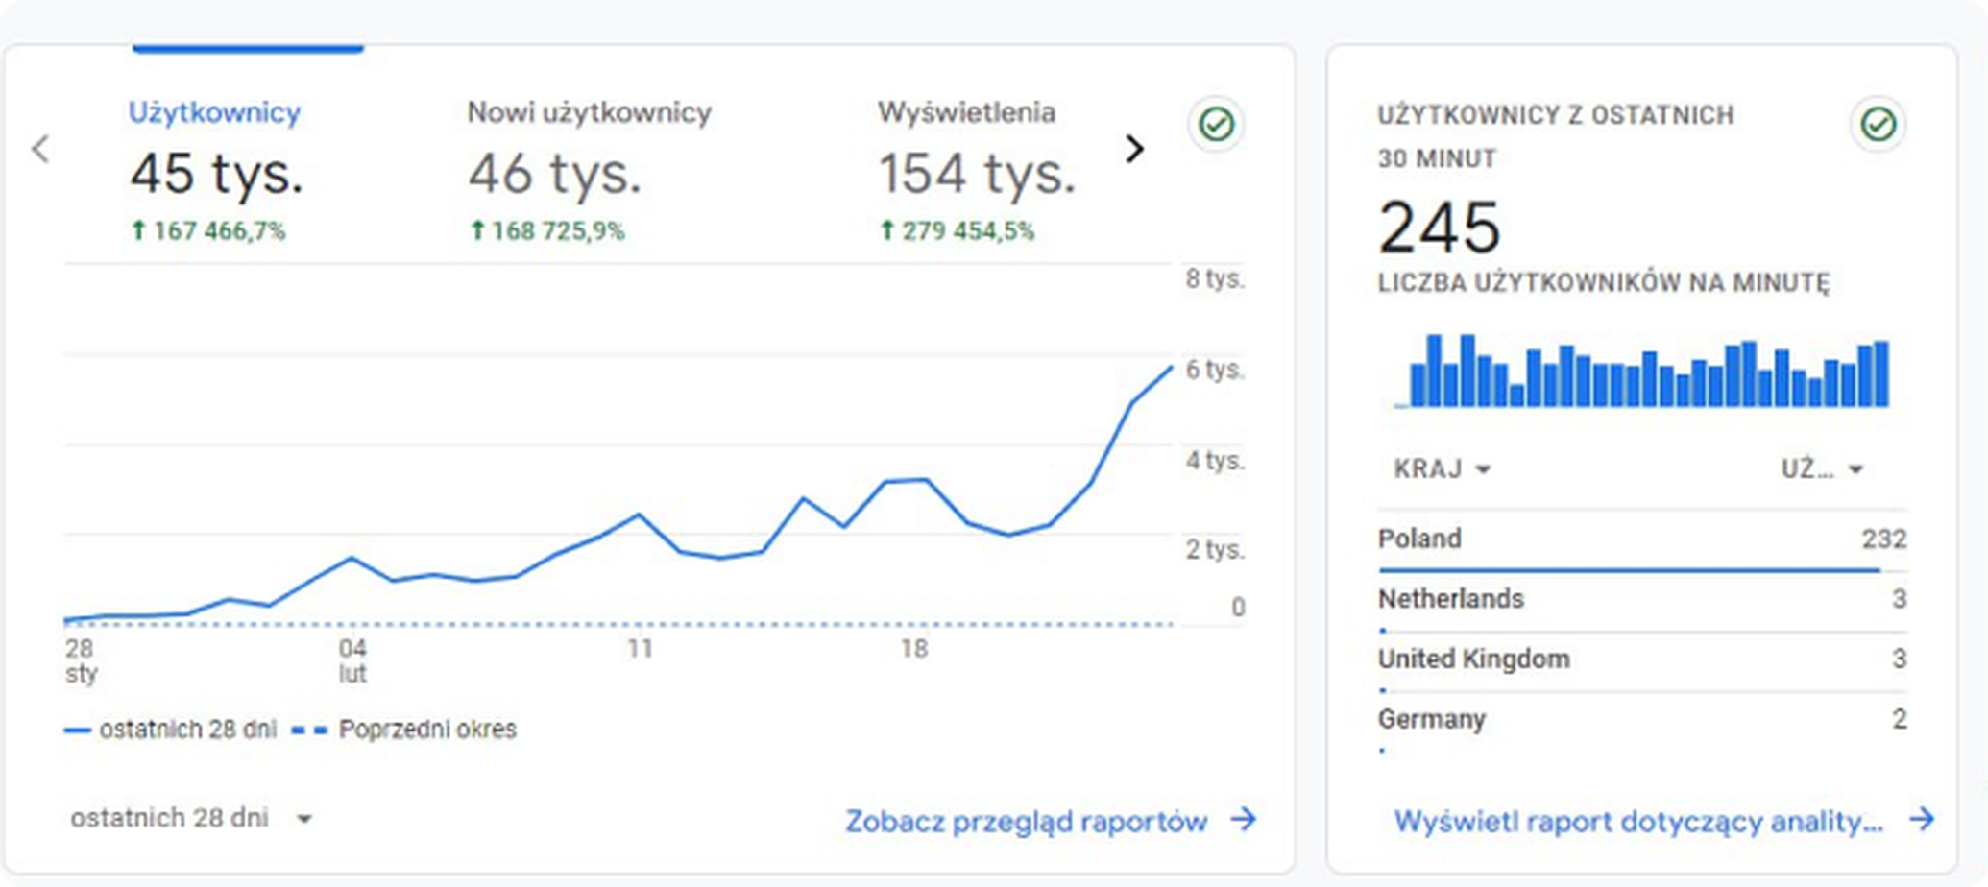This screenshot has width=1988, height=887.
Task: Open Wyświetl raport dotyczący anality... link
Action: click(1637, 822)
